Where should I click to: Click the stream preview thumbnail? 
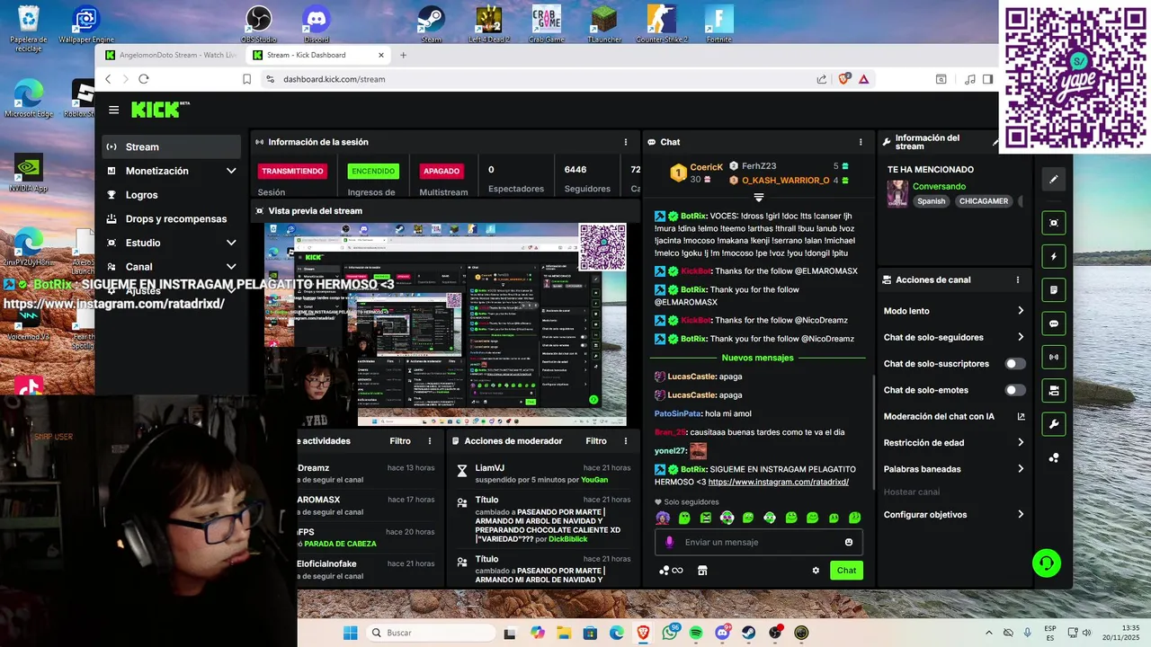[445, 324]
